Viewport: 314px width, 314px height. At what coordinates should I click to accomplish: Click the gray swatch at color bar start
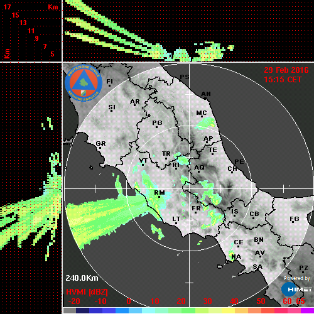69,310
